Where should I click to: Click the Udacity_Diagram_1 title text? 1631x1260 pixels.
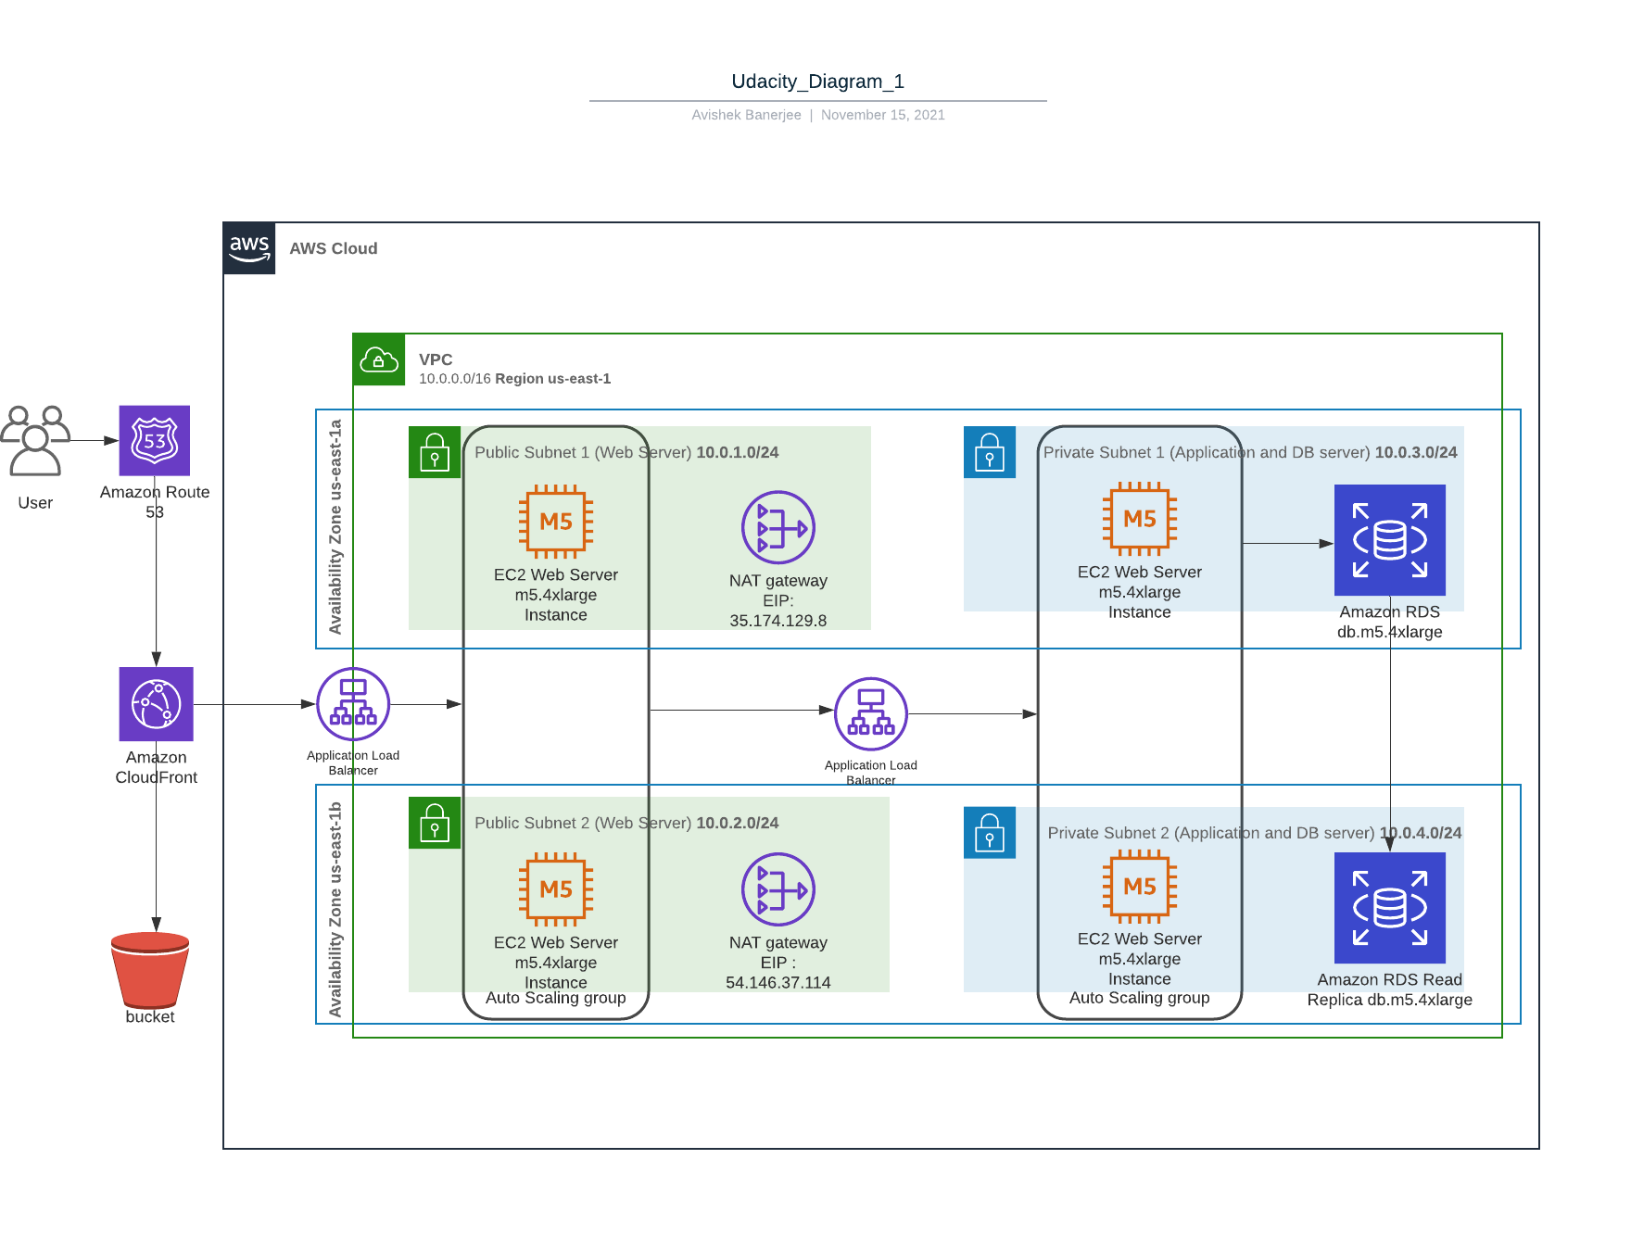point(818,82)
